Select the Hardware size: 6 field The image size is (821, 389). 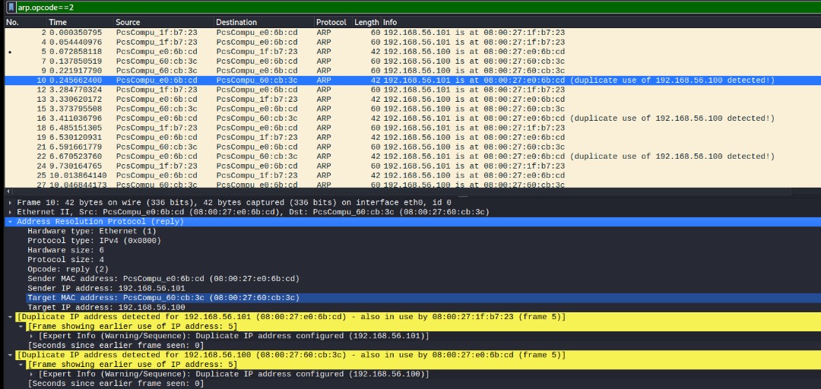pyautogui.click(x=65, y=250)
